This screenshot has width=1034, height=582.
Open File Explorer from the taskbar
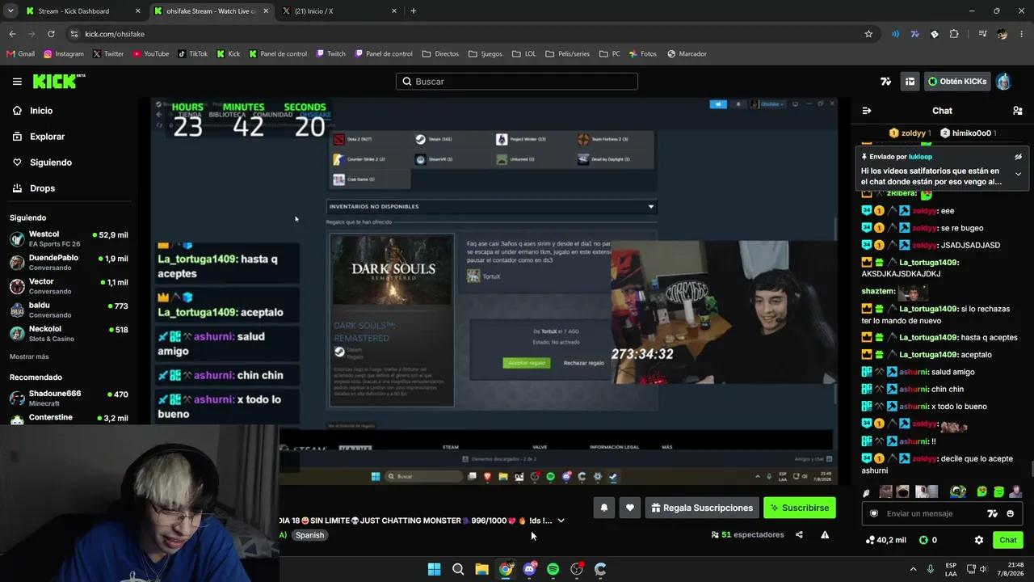(481, 569)
